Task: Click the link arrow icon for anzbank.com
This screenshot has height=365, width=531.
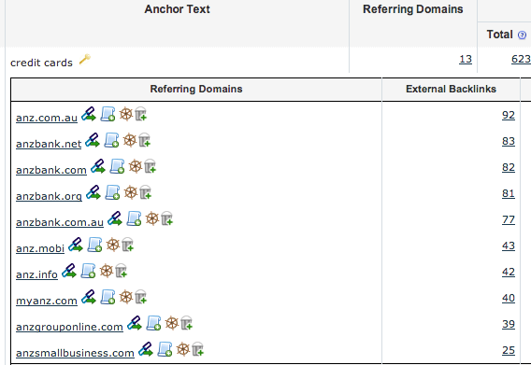Action: pos(98,166)
